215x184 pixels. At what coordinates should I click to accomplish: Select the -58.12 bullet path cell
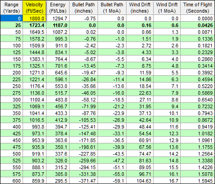(84, 100)
